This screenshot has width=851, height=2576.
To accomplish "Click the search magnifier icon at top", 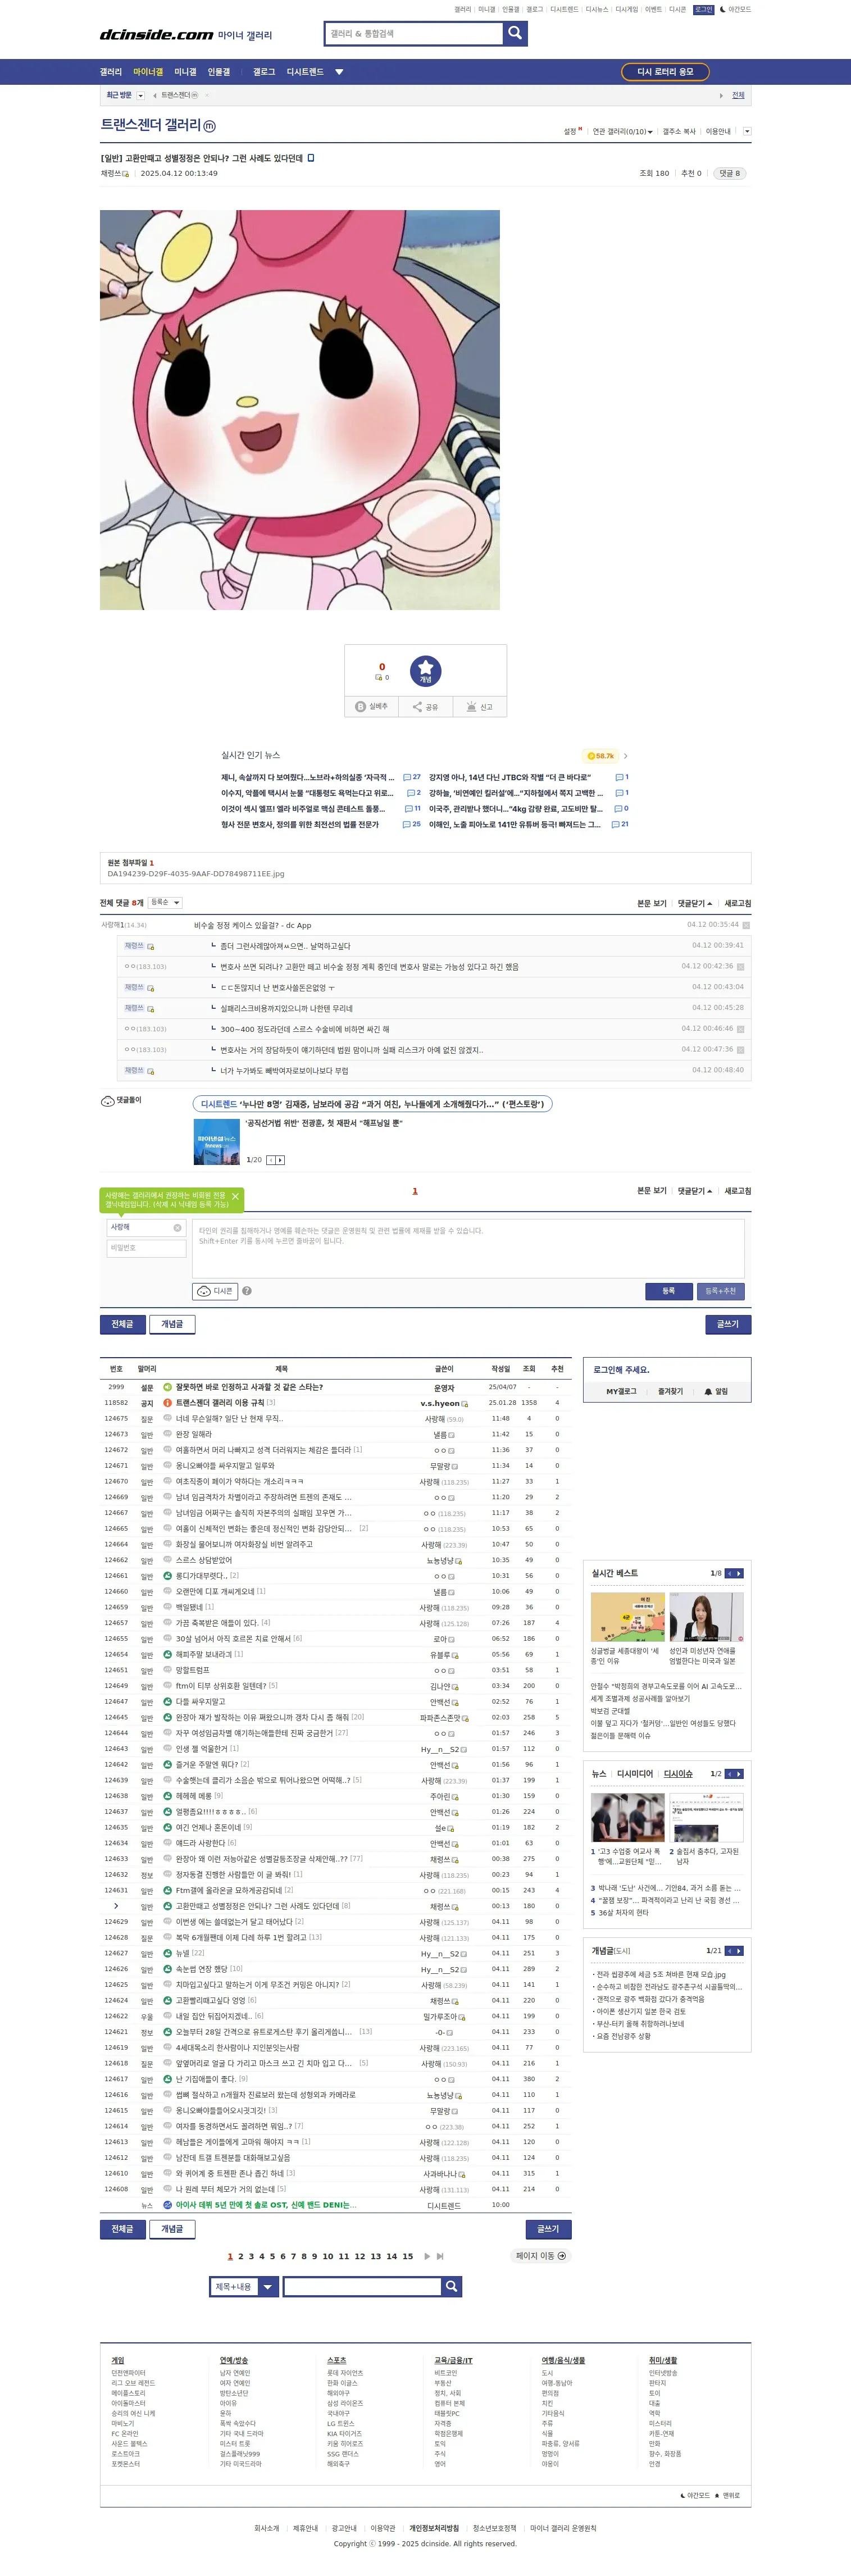I will point(515,33).
